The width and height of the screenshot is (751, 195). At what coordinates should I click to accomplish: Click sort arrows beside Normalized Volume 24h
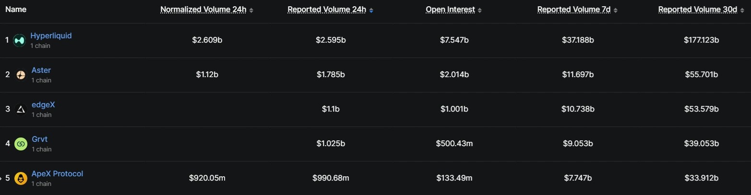click(x=251, y=10)
